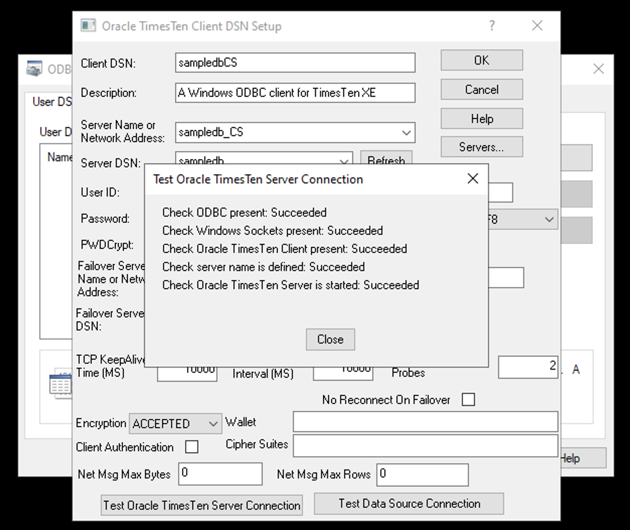Click the ODBC Administrator icon in background window
630x530 pixels.
pos(33,69)
